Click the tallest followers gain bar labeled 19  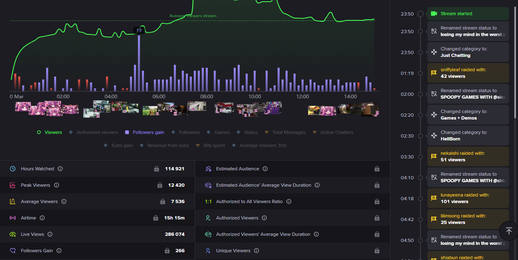[139, 63]
